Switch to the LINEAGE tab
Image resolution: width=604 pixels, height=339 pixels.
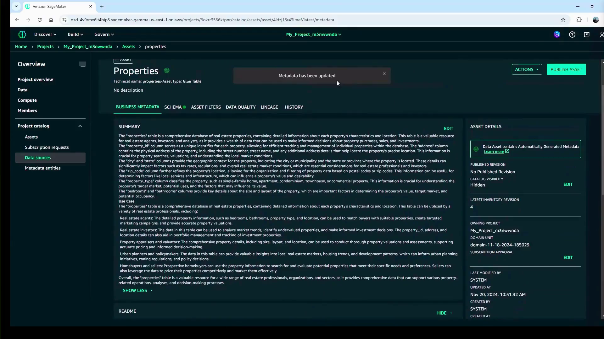(x=269, y=107)
